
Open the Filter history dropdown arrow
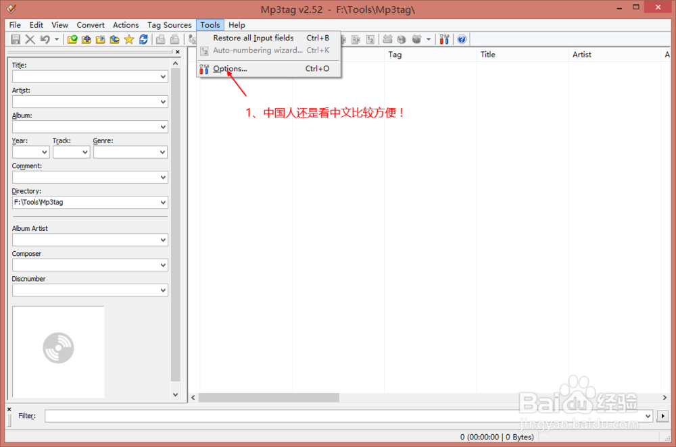click(648, 416)
